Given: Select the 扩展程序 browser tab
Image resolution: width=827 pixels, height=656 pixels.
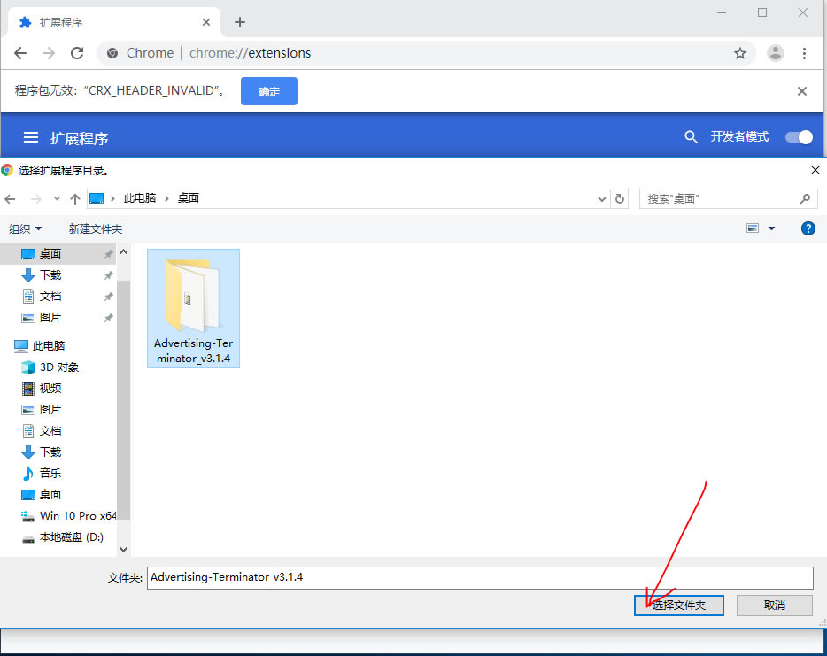Looking at the screenshot, I should (x=114, y=22).
